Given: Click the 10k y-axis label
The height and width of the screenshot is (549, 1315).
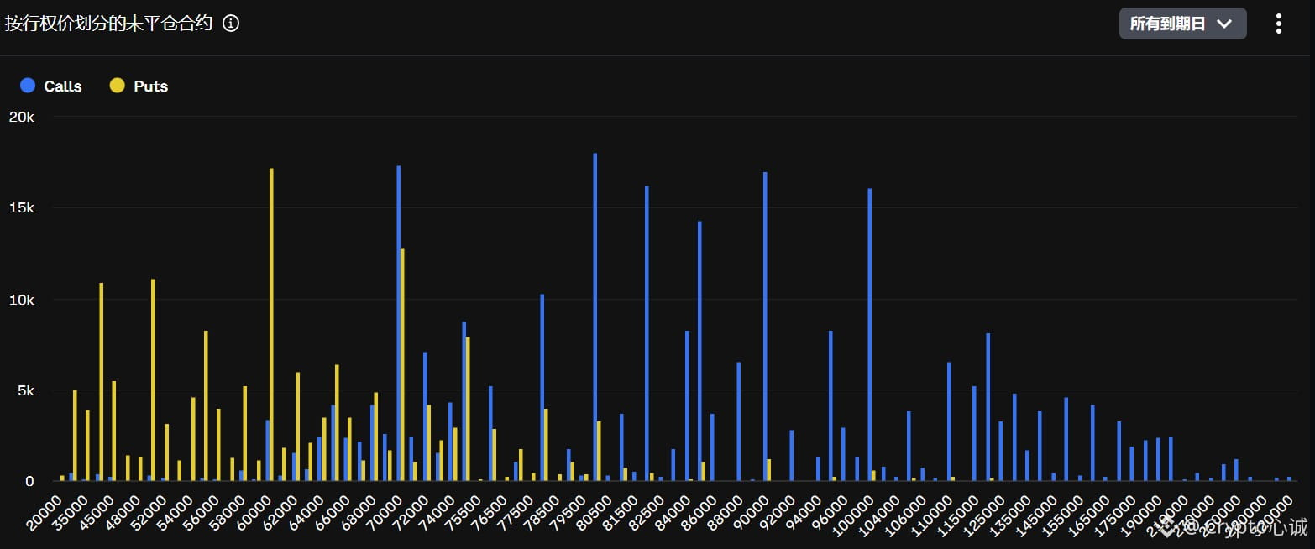Looking at the screenshot, I should (x=21, y=300).
